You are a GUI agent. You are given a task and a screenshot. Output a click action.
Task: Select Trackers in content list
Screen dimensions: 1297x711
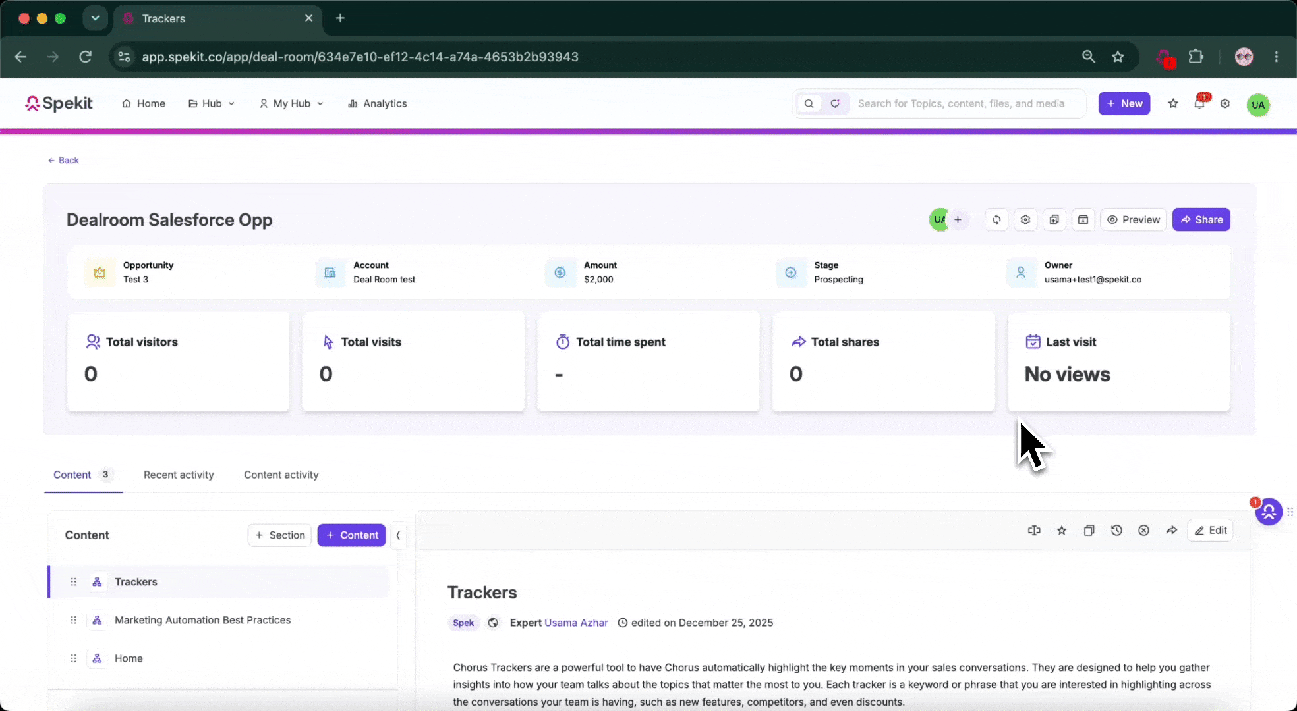coord(219,582)
